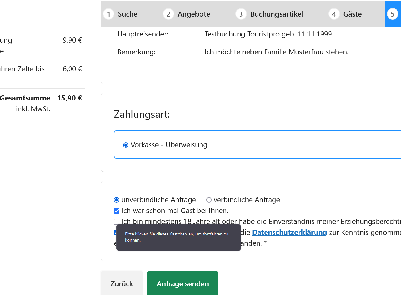
Task: Go to the Suche step label
Action: pyautogui.click(x=127, y=14)
